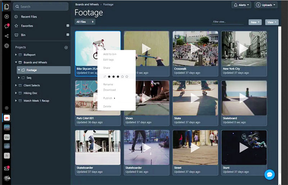Expand the BizReport project
Image resolution: width=288 pixels, height=185 pixels.
coord(16,55)
